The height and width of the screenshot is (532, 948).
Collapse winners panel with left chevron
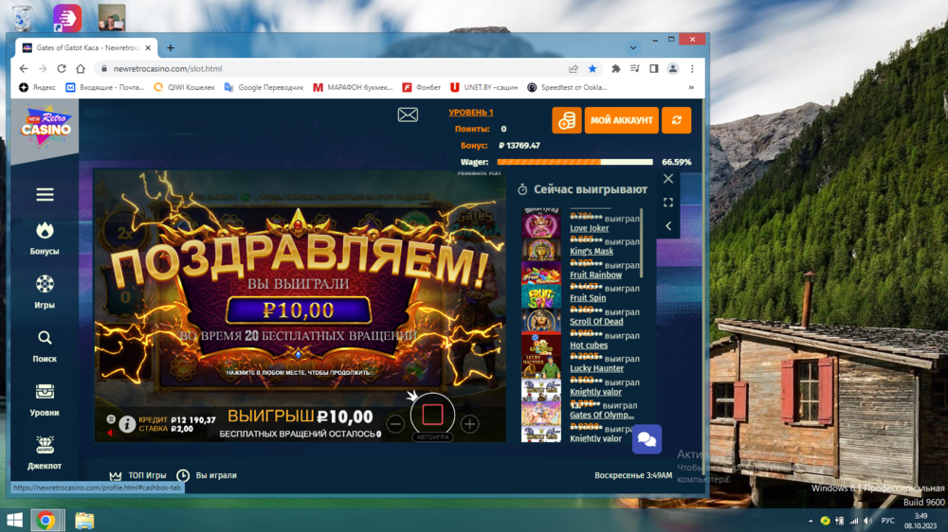(x=668, y=226)
